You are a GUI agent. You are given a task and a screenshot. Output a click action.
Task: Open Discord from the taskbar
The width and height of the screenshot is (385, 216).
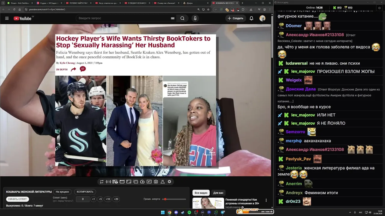coord(176,212)
